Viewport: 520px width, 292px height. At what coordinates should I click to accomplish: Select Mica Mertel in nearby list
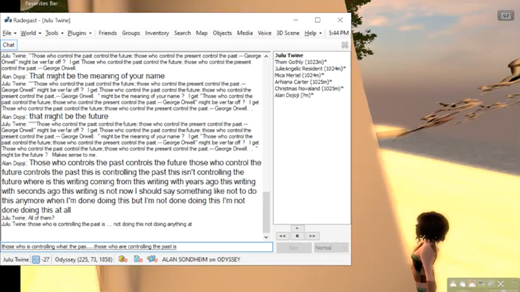tap(299, 75)
